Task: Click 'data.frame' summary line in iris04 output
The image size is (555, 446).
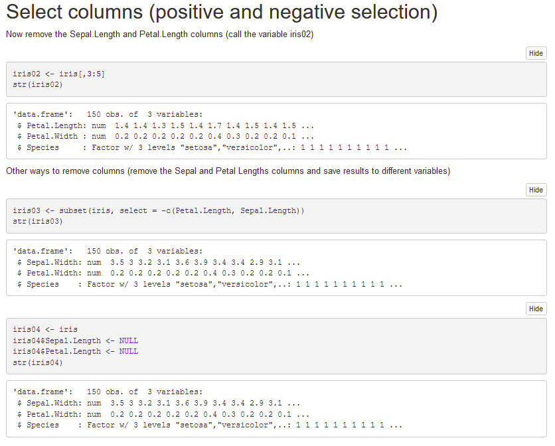Action: click(108, 392)
